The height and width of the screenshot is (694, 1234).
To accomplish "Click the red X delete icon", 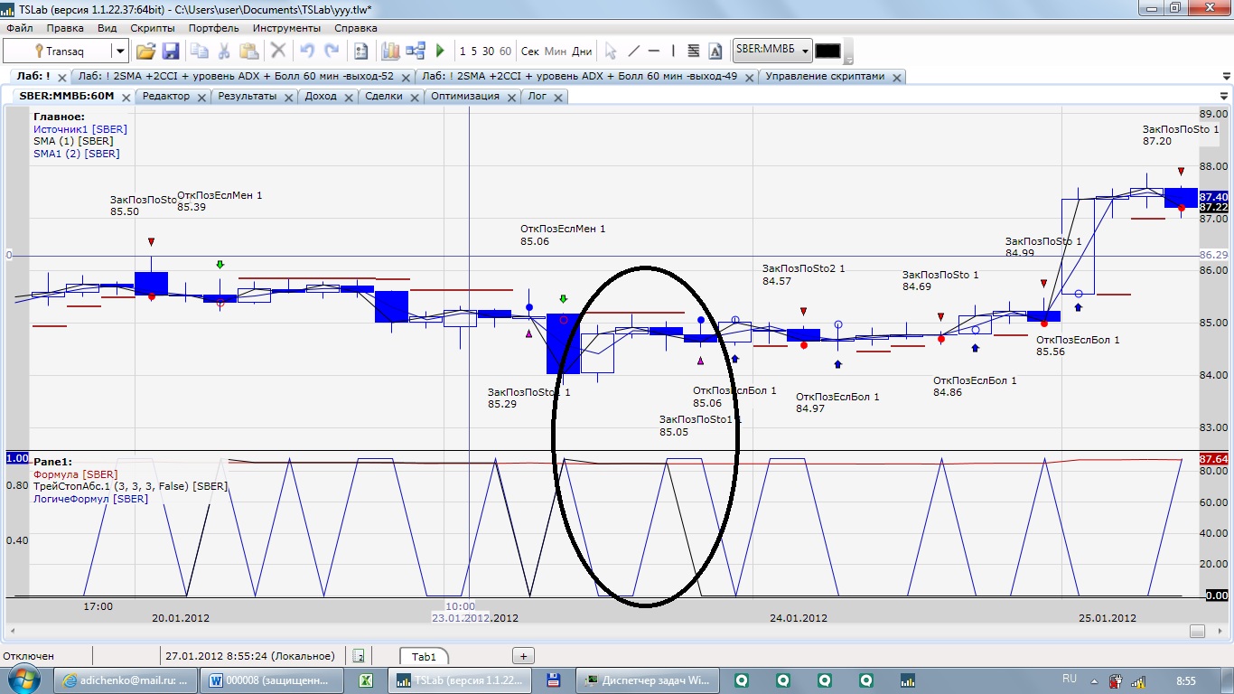I will click(278, 52).
